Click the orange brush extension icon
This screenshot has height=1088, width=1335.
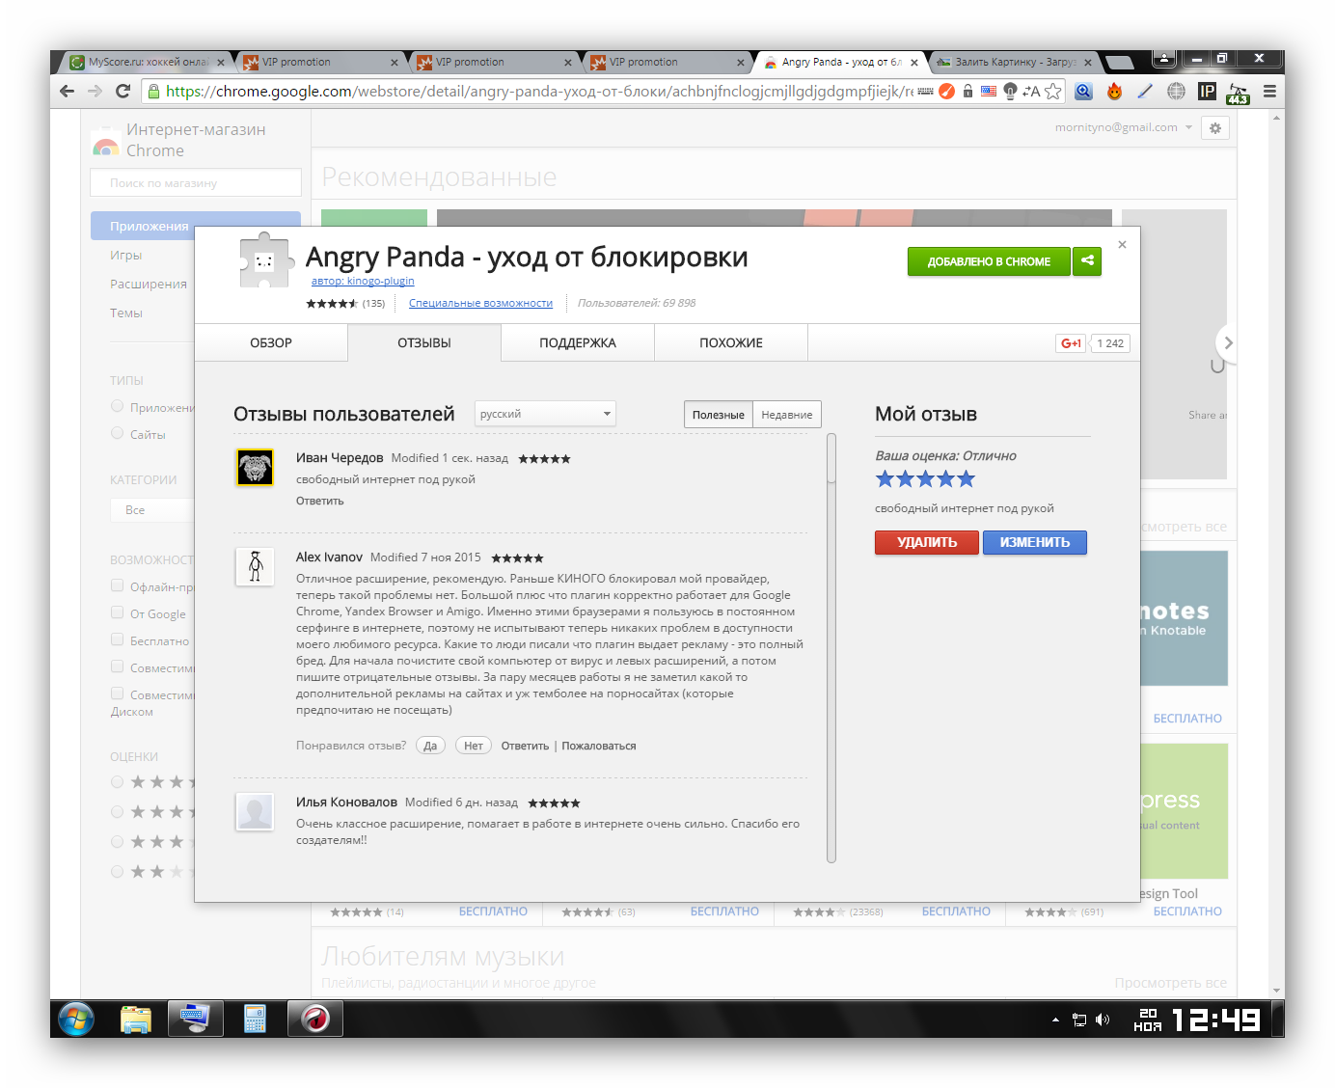tap(946, 91)
